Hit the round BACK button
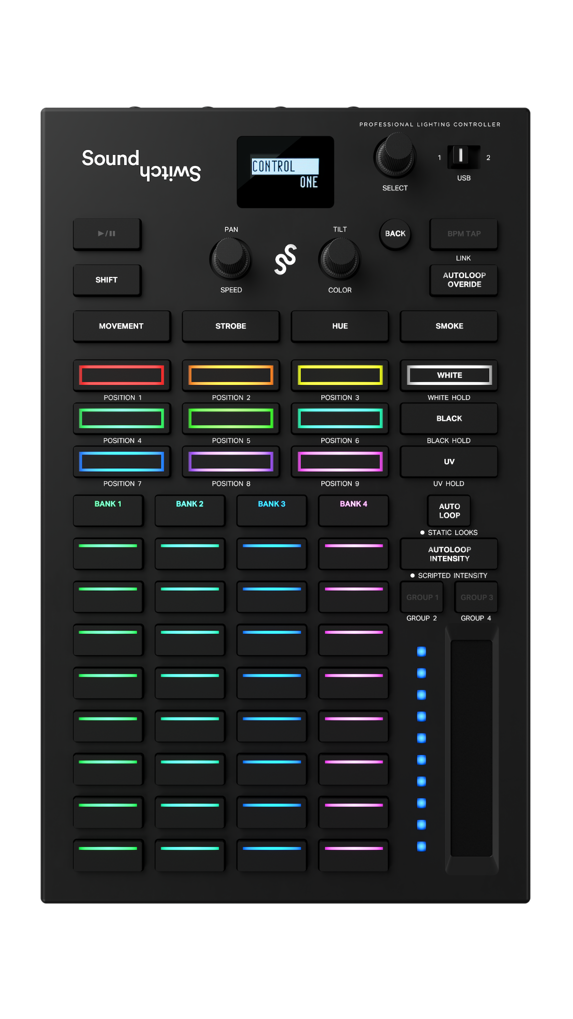Image resolution: width=573 pixels, height=1019 pixels. pos(395,233)
